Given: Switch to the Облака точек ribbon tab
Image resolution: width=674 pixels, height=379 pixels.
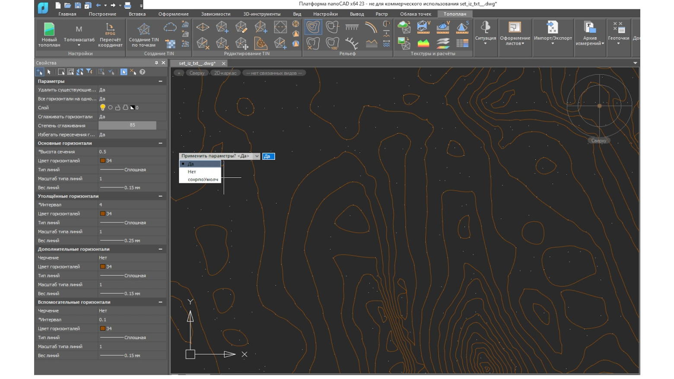Looking at the screenshot, I should [x=415, y=14].
